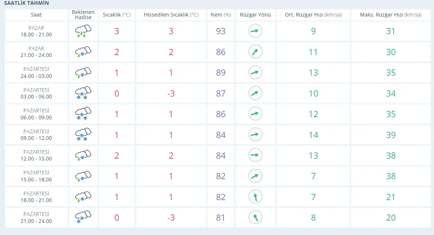Click the Hissedilen Sıcaklık column header

pos(171,15)
